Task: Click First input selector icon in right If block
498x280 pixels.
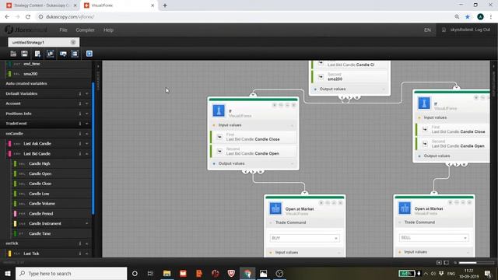Action: [x=425, y=129]
